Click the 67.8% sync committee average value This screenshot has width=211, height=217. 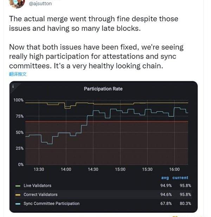pyautogui.click(x=166, y=203)
